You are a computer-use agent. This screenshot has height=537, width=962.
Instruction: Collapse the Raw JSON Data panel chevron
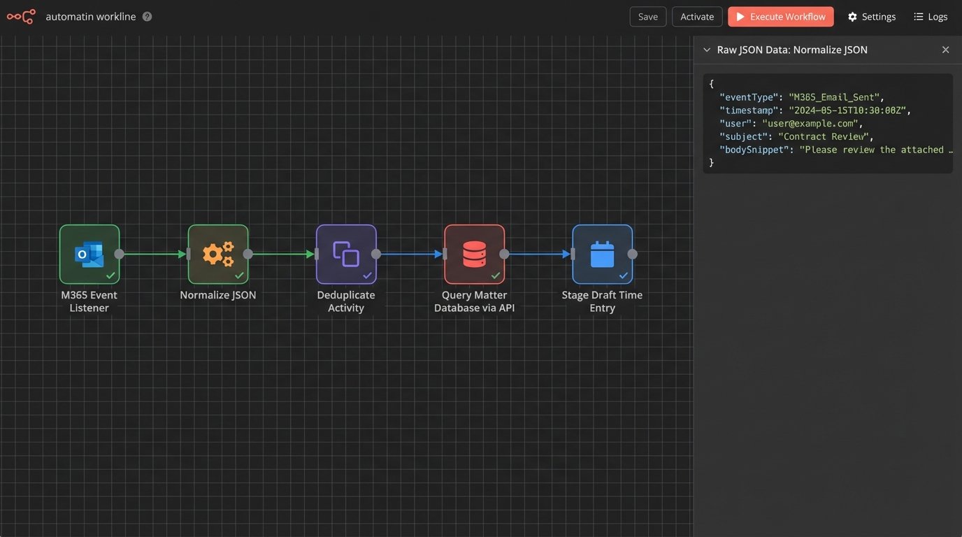click(707, 50)
